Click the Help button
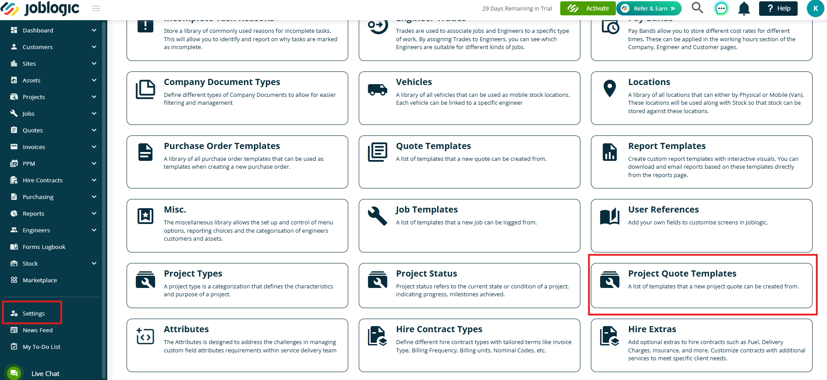The width and height of the screenshot is (827, 380). [x=778, y=8]
